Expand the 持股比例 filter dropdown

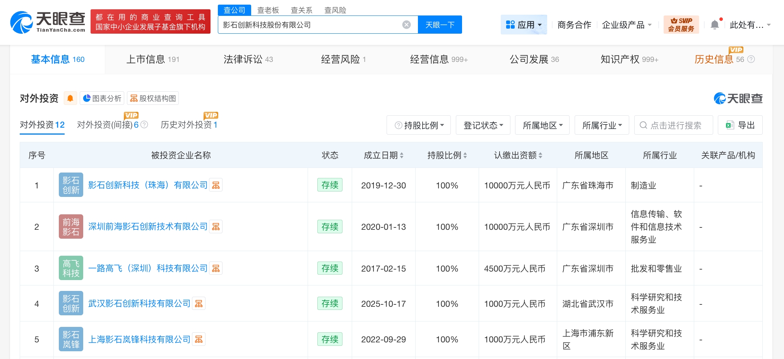(419, 125)
